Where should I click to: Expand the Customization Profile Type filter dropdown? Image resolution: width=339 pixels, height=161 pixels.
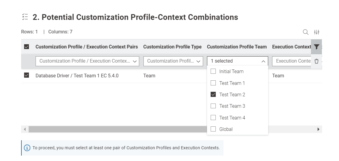pos(172,61)
